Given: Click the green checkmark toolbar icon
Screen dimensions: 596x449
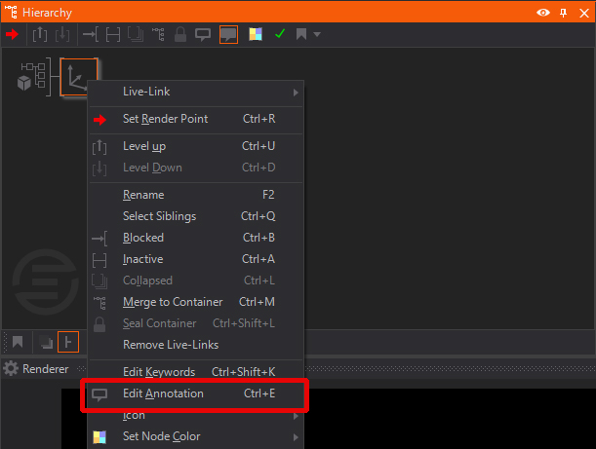Looking at the screenshot, I should [280, 34].
